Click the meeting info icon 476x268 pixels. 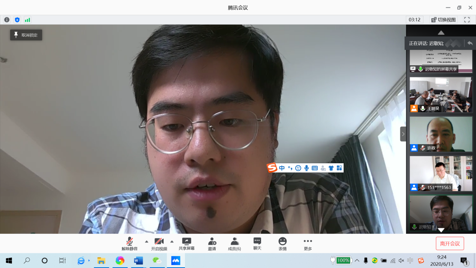pyautogui.click(x=7, y=20)
